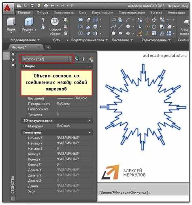Screen dimensions: 192x205
Task: Click the select objects crosshair icon
Action: [83, 59]
